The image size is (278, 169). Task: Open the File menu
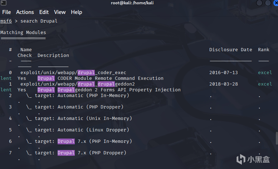6,12
